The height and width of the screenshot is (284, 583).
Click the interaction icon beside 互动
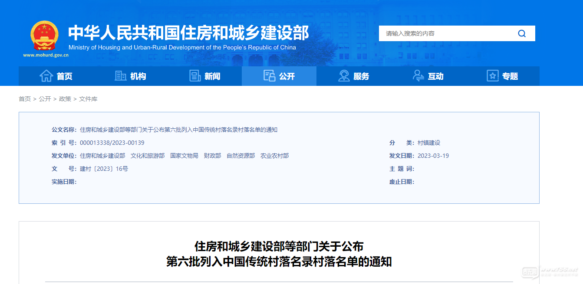coord(418,76)
